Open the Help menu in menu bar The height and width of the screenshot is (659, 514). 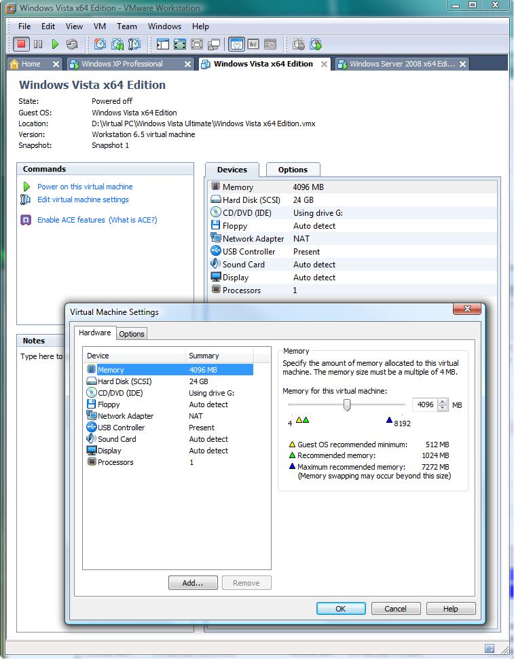200,26
